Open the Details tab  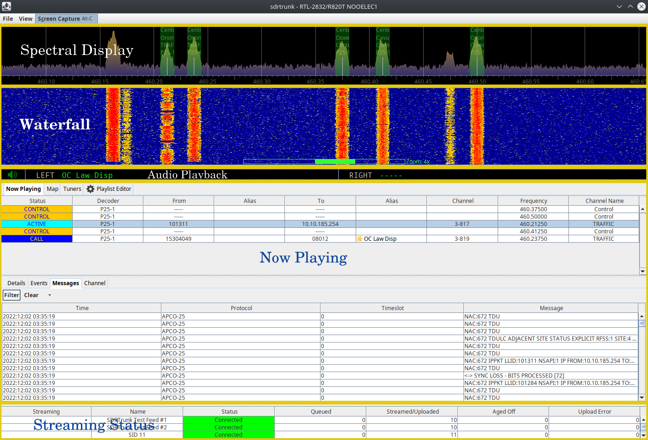coord(16,283)
